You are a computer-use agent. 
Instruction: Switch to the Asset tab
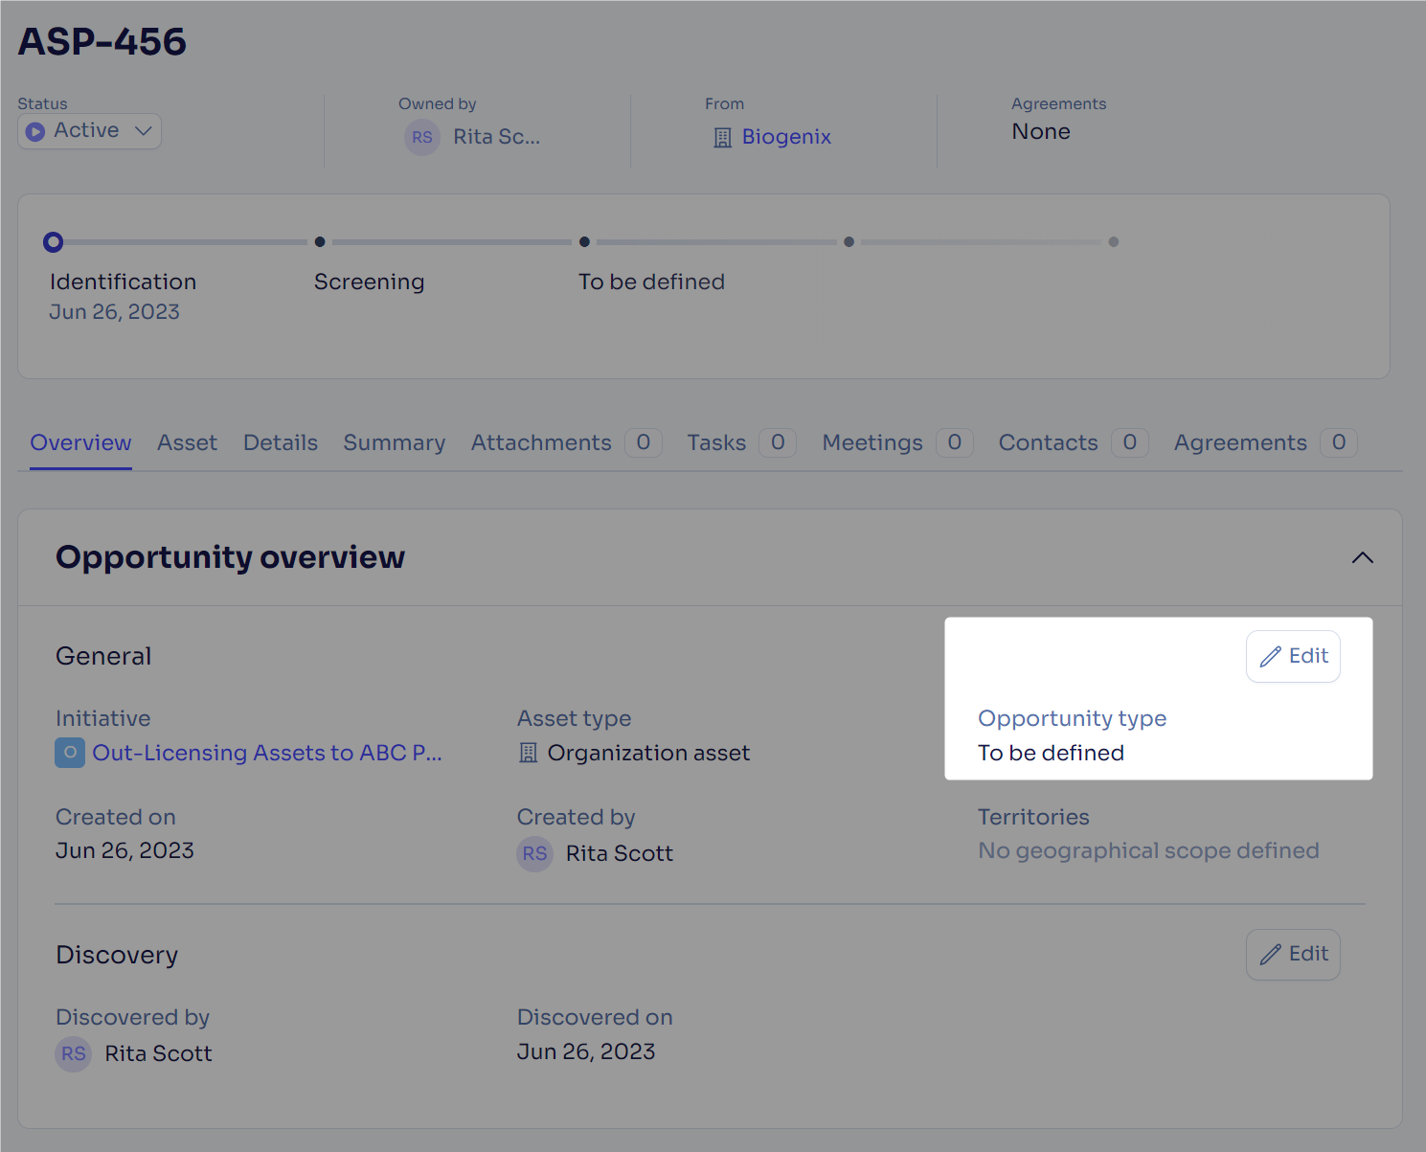click(x=187, y=442)
